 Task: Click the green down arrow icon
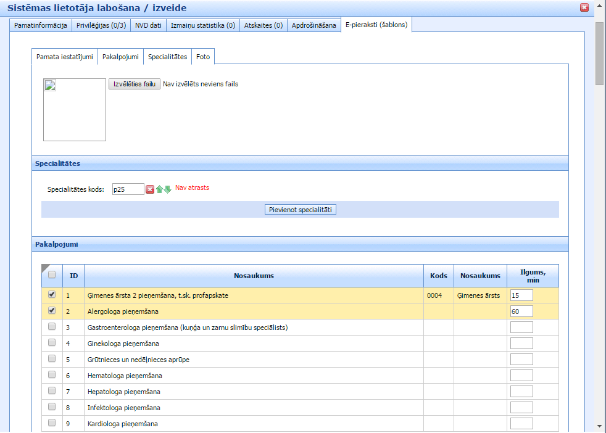point(167,189)
